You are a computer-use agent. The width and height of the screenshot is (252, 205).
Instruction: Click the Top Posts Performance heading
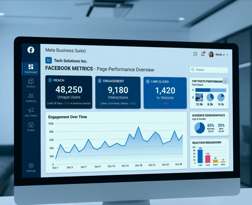coord(208,81)
